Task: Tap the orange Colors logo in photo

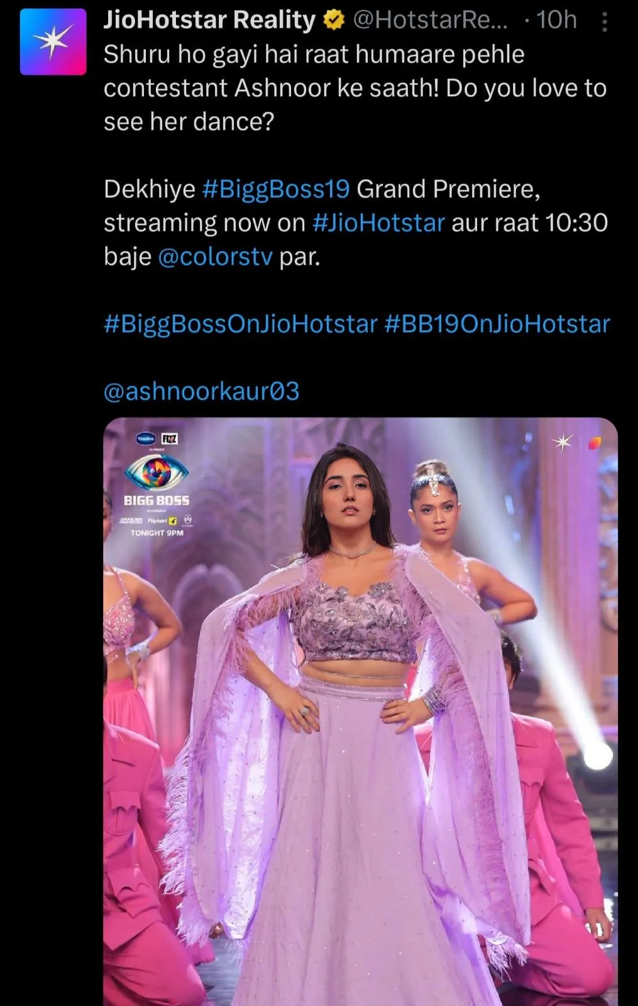Action: [594, 443]
